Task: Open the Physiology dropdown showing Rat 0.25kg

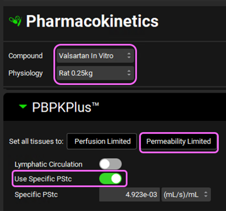Action: coord(95,73)
